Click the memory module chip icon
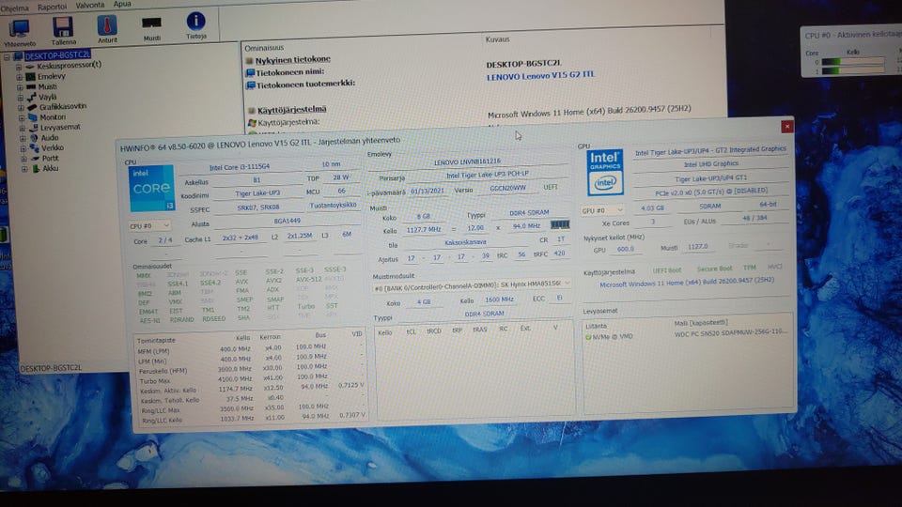The width and height of the screenshot is (902, 507). point(560,224)
